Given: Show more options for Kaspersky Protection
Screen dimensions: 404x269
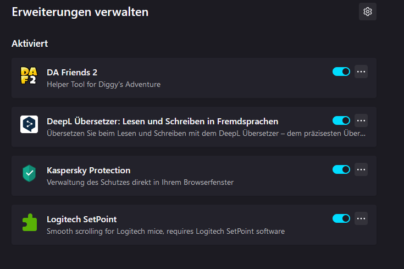Looking at the screenshot, I should point(361,169).
